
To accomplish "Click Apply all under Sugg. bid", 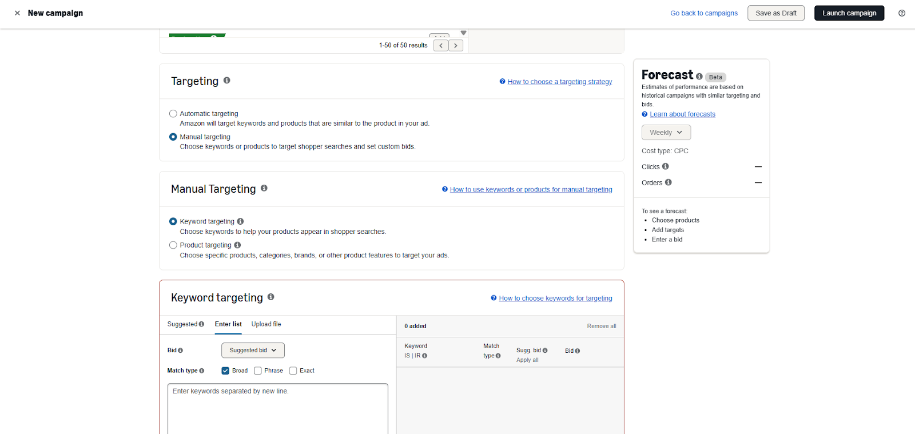I will (527, 360).
